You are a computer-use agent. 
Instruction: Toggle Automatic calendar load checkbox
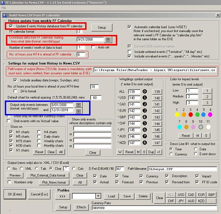[129, 27]
